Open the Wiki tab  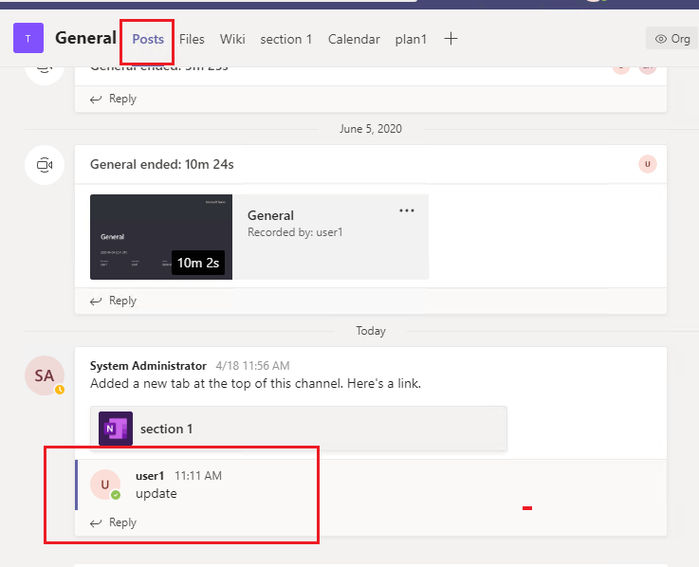pyautogui.click(x=232, y=39)
